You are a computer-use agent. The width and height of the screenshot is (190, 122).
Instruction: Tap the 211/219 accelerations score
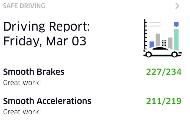(164, 101)
